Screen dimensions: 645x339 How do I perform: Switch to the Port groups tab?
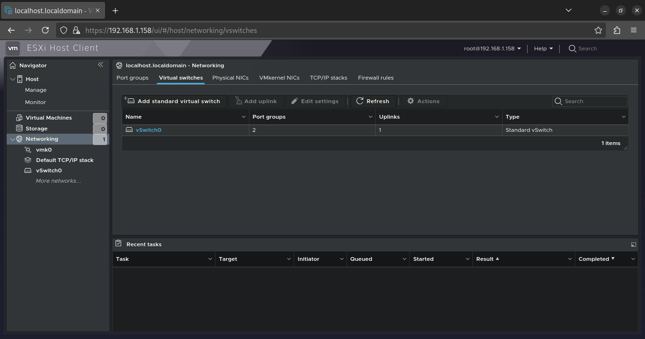[132, 78]
